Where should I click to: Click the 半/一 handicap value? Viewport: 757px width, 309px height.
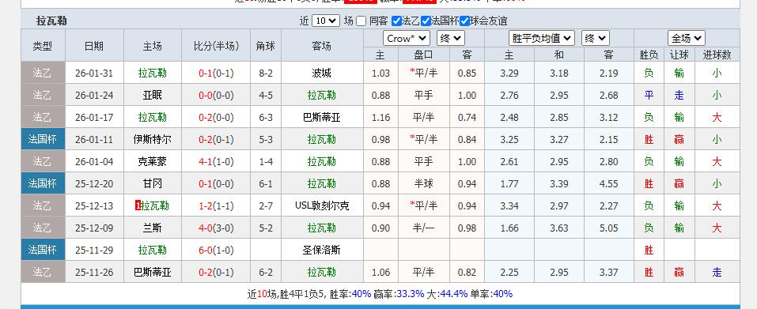click(x=423, y=228)
